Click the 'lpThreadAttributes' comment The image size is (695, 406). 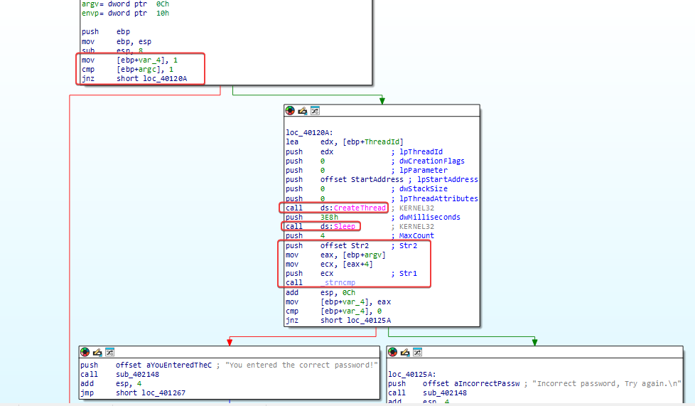coord(438,198)
